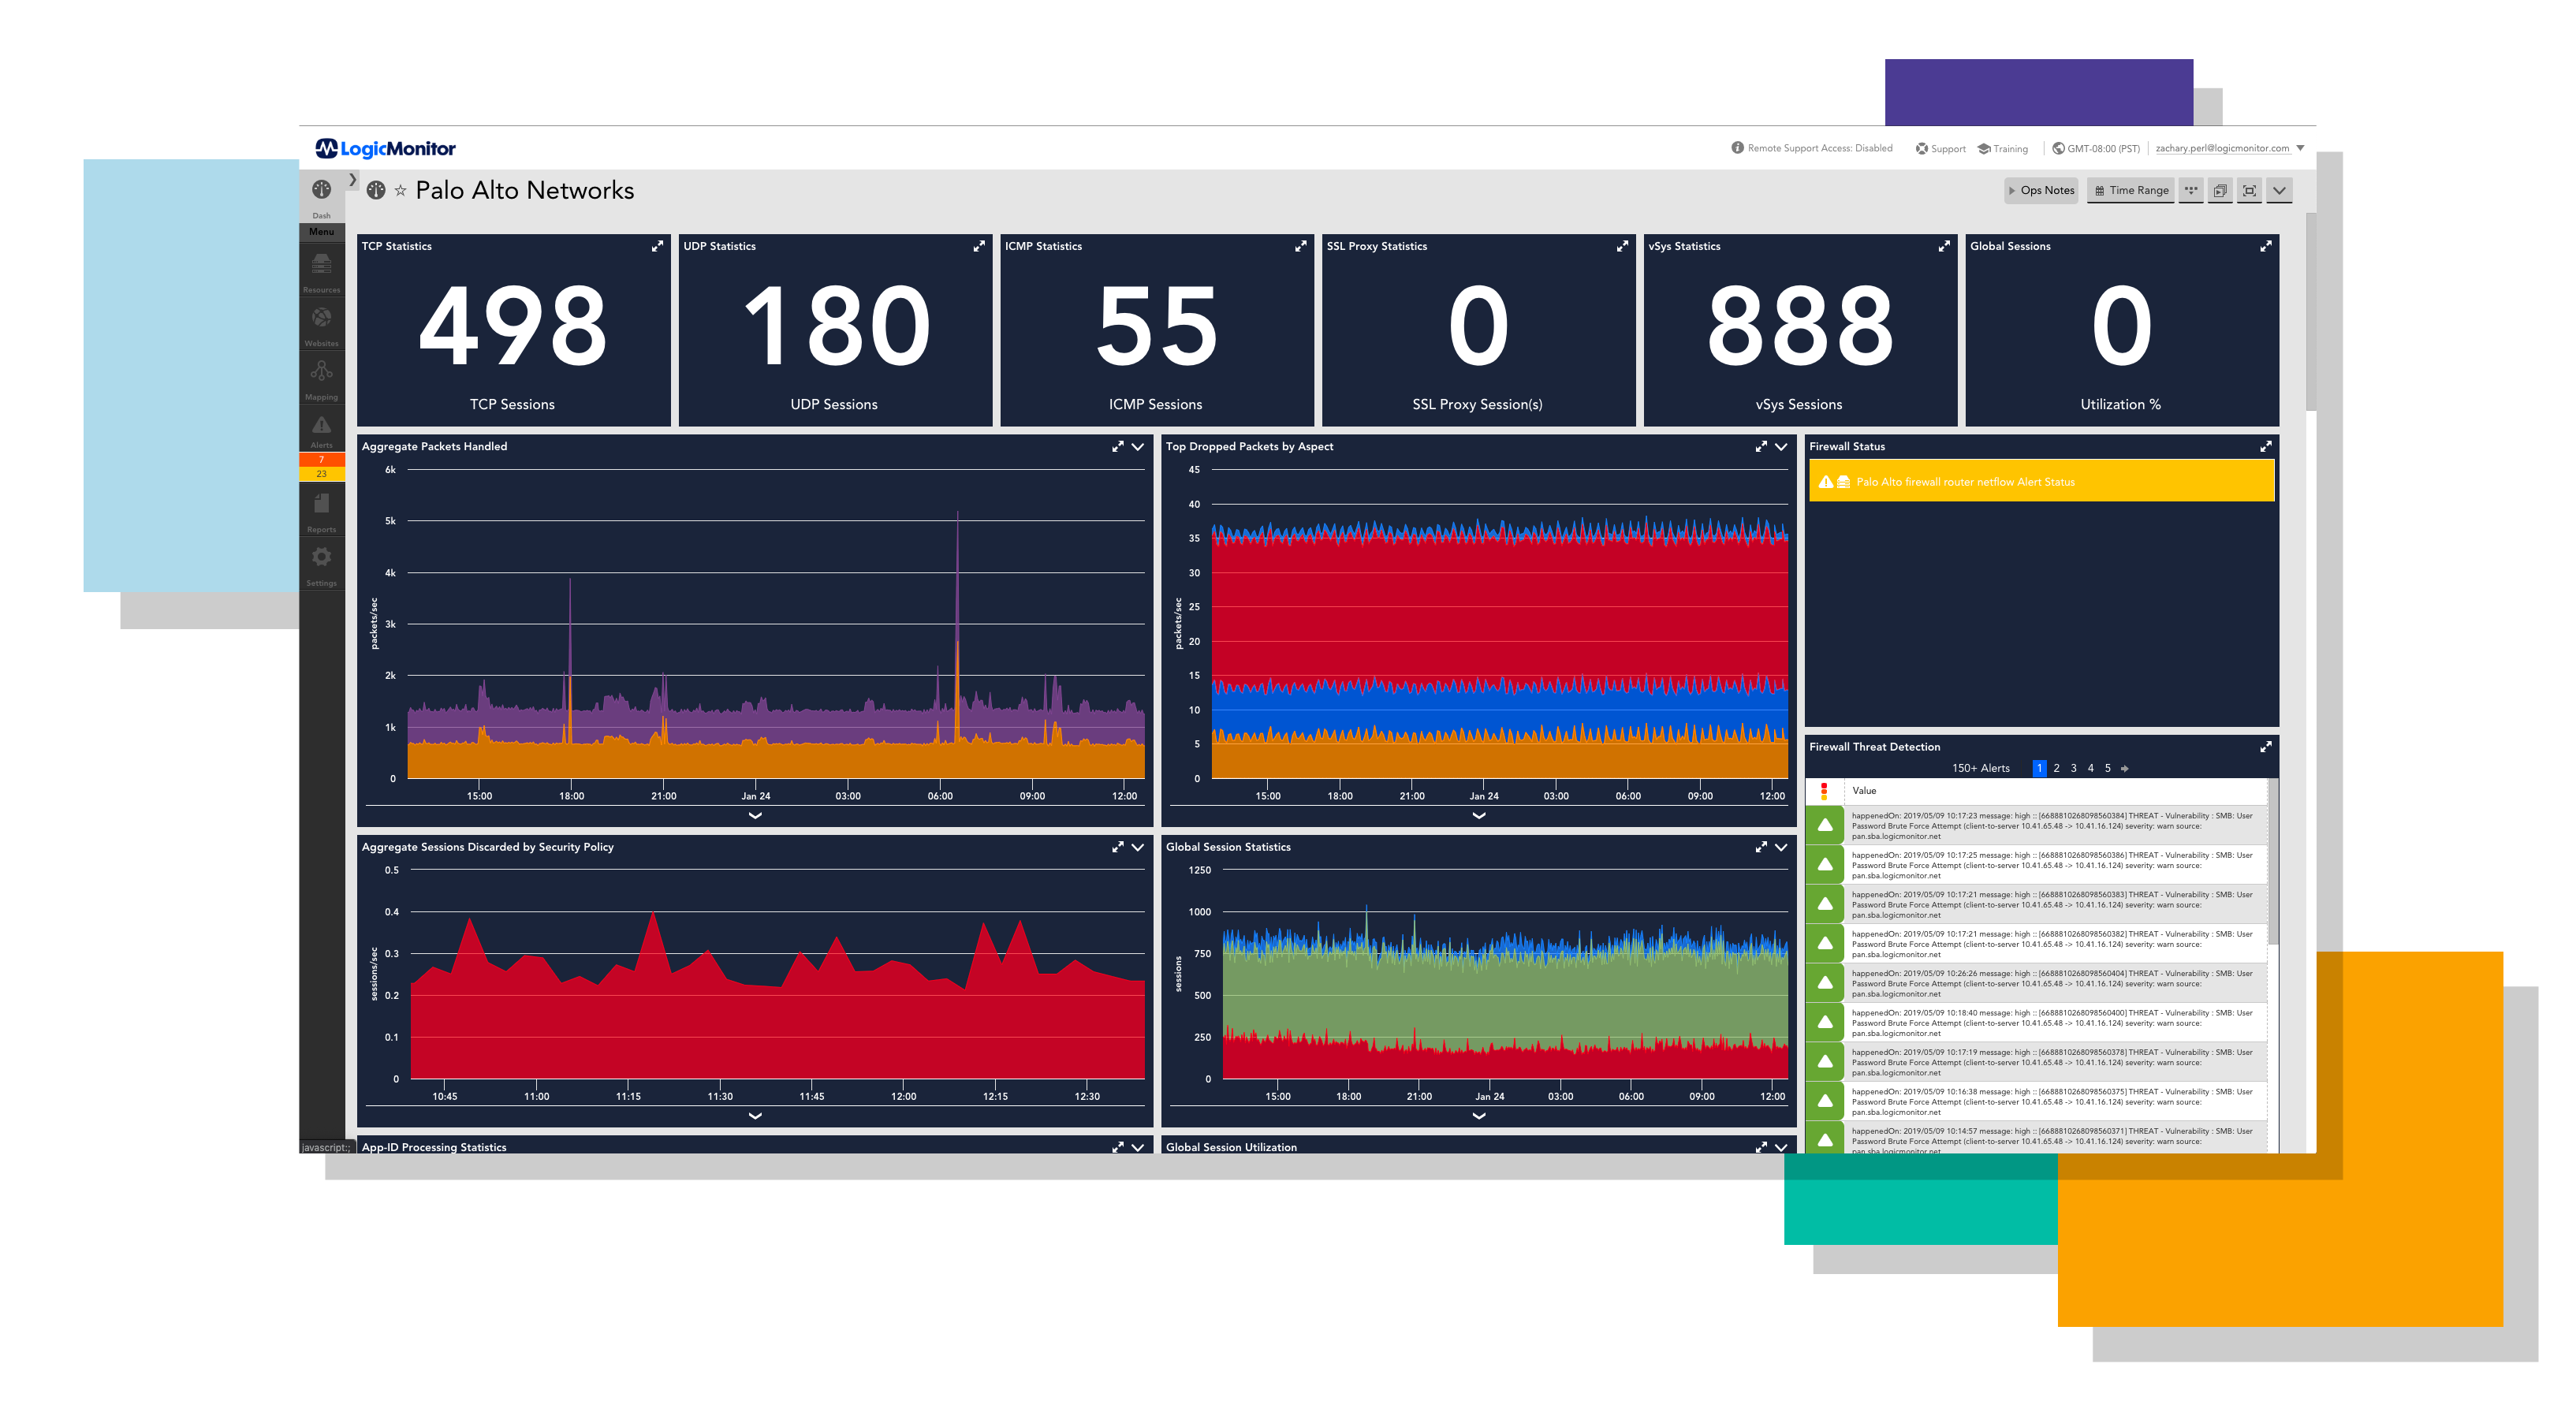This screenshot has height=1416, width=2576.
Task: Open the Resources section in the sidebar
Action: point(321,271)
